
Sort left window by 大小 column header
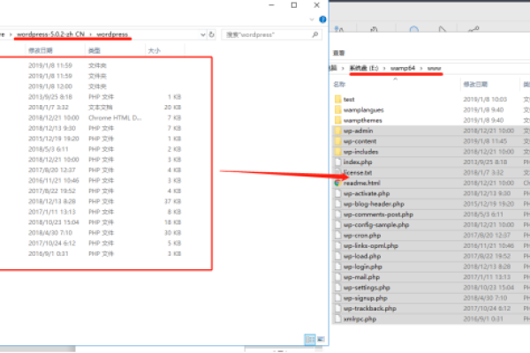[154, 50]
